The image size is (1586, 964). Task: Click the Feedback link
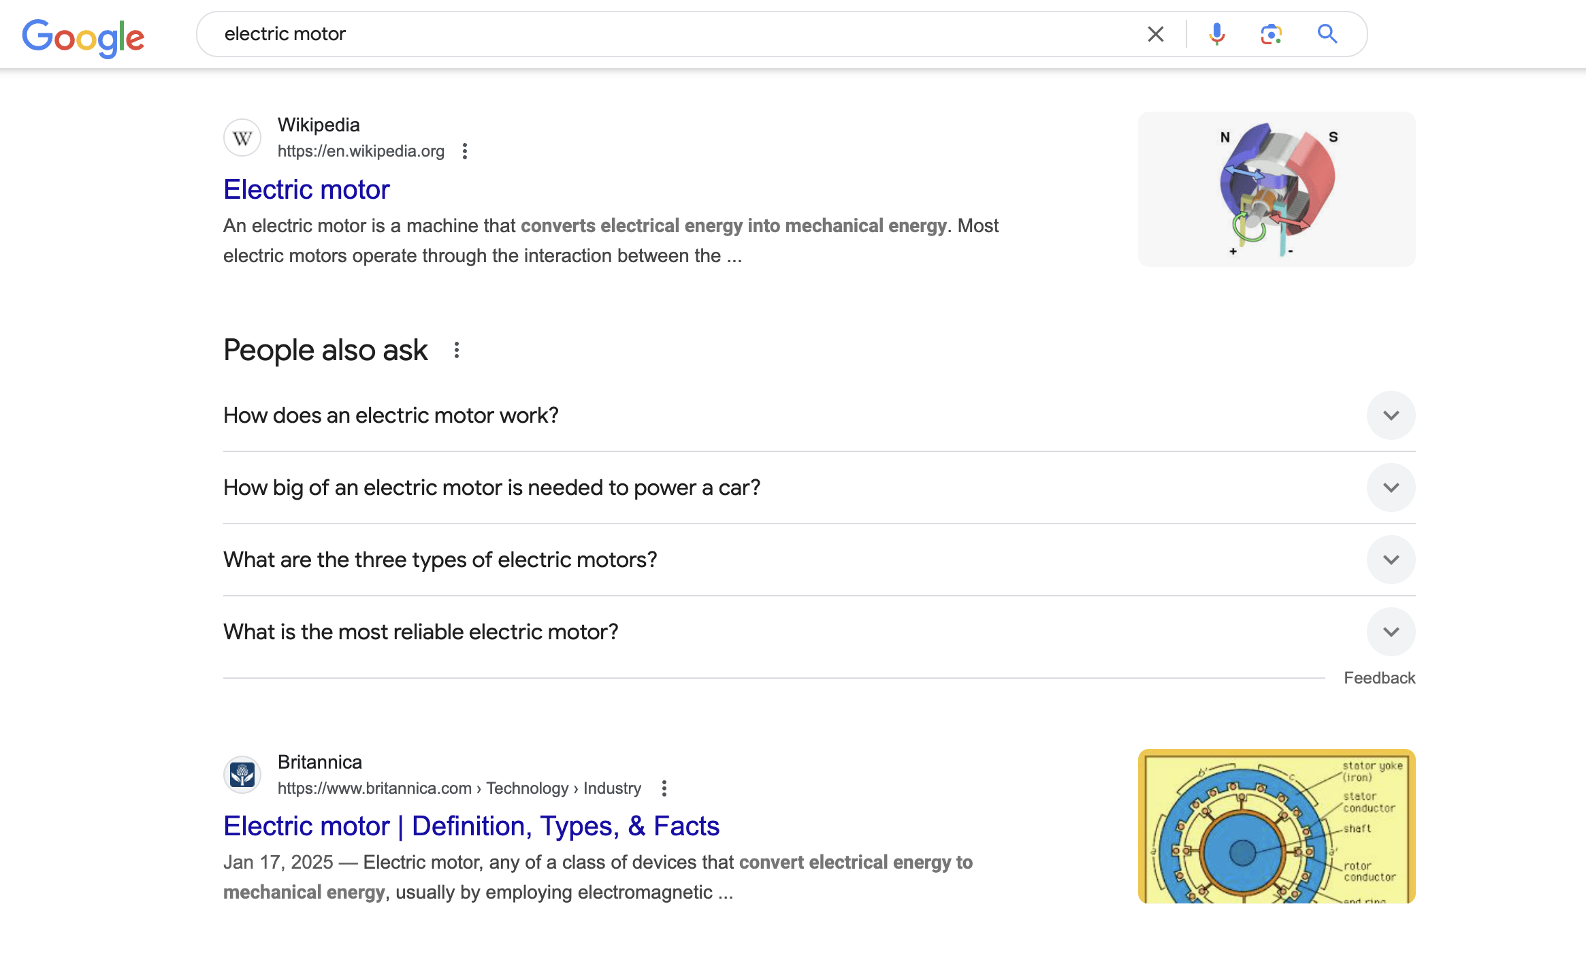1379,678
